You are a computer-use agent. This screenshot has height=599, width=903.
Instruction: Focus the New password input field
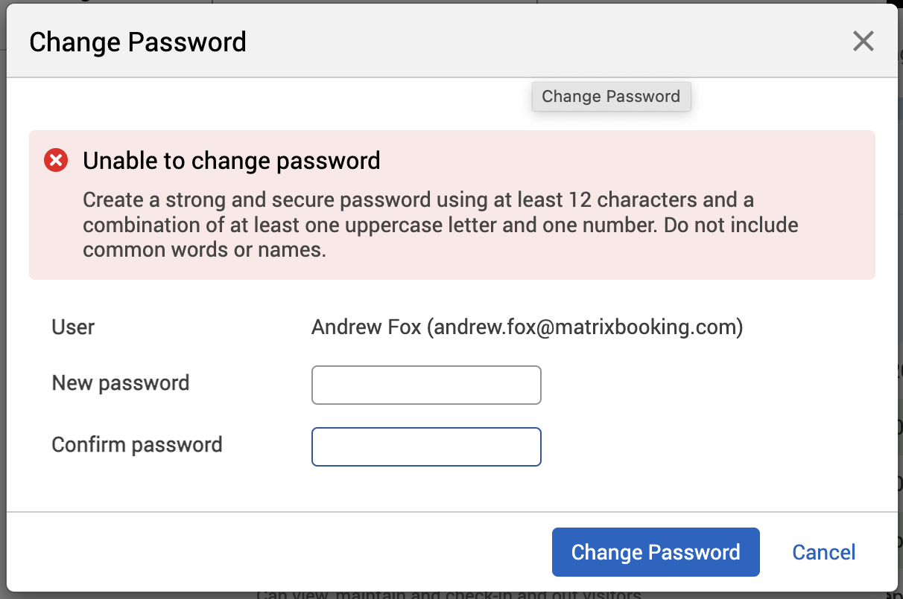coord(426,385)
